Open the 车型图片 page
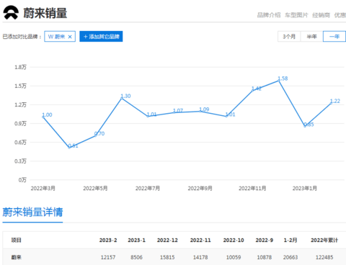Viewport: 346px width, 265px height. 296,15
